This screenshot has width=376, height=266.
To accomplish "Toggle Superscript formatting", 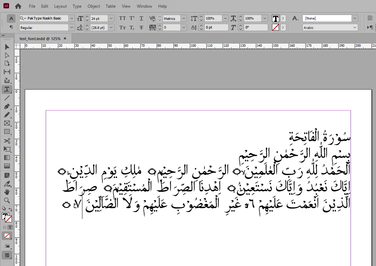I will (x=132, y=18).
